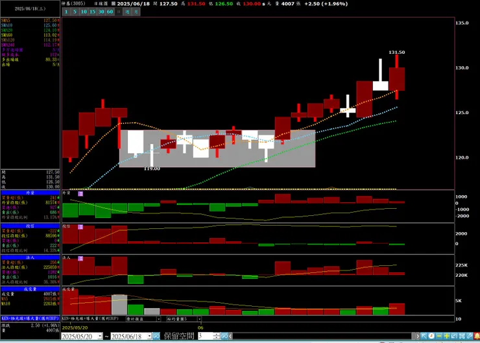
Task: Click the gray consolidation box on the chart
Action: coord(217,148)
